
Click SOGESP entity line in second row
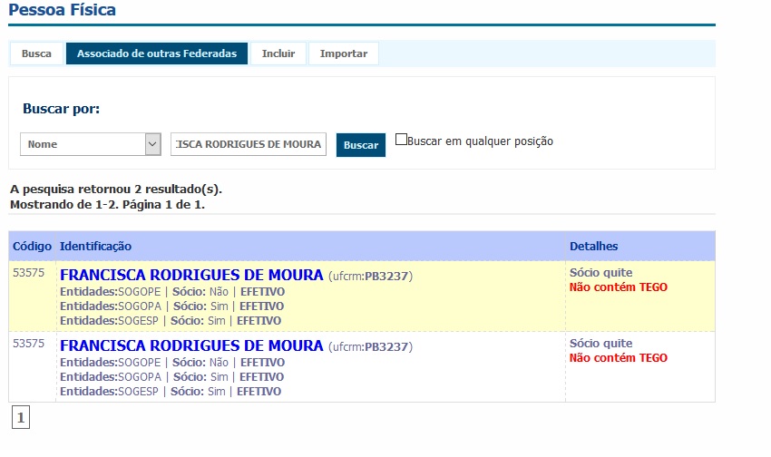click(x=172, y=392)
